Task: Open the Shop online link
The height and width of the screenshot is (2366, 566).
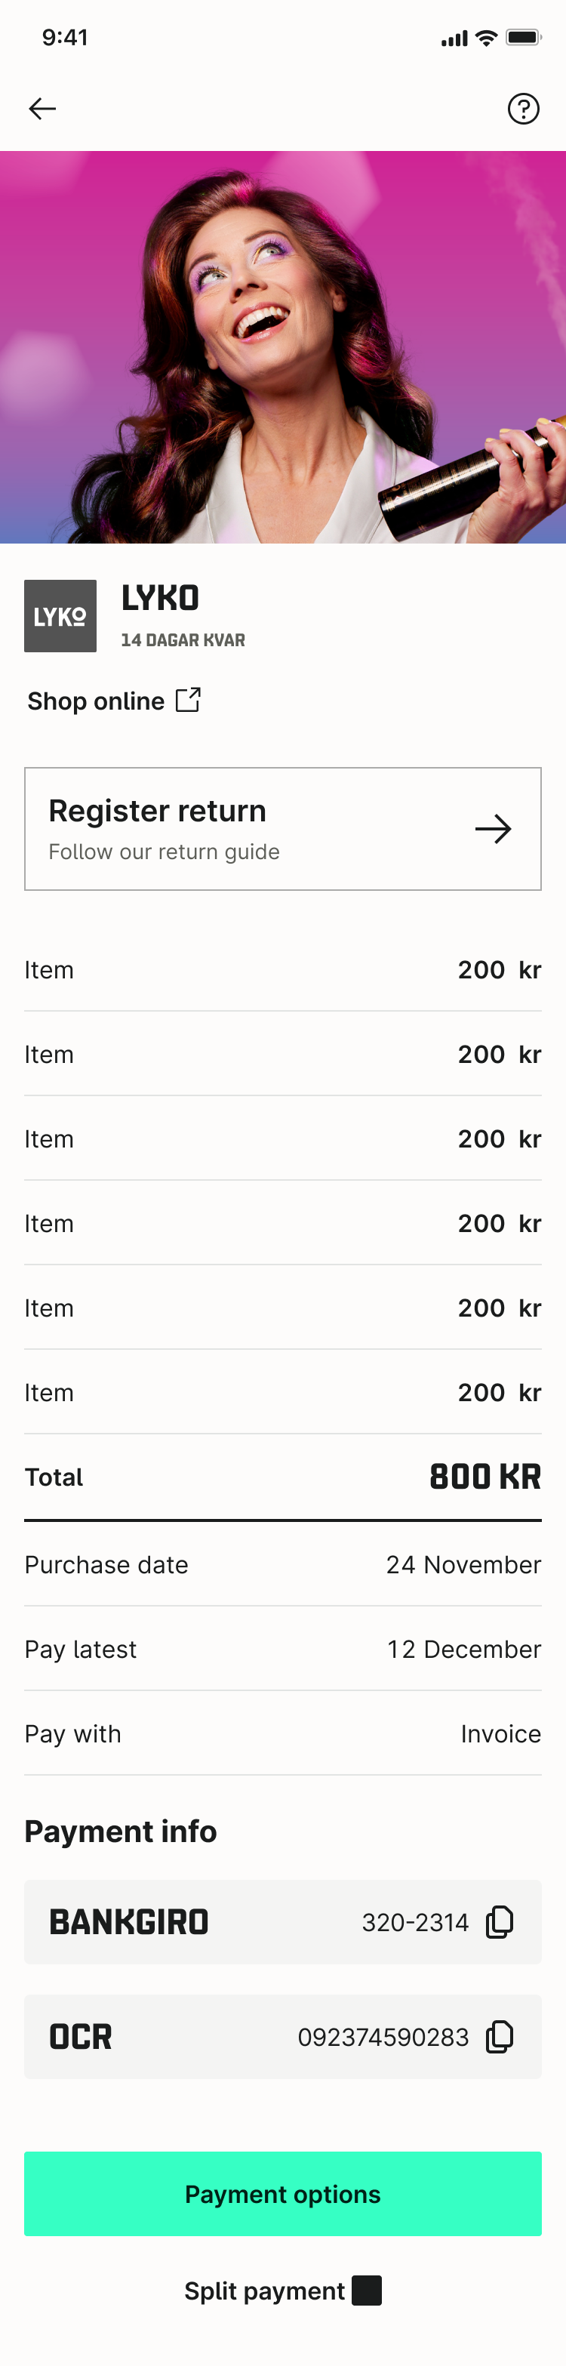Action: coord(96,701)
